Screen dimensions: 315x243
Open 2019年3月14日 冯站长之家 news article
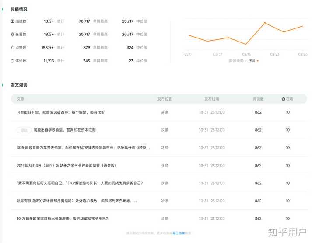pyautogui.click(x=66, y=166)
